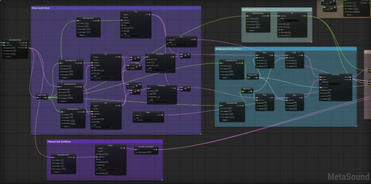The image size is (371, 184).
Task: Click the Audio output pin of the lower Noise node
Action: (x=162, y=115)
